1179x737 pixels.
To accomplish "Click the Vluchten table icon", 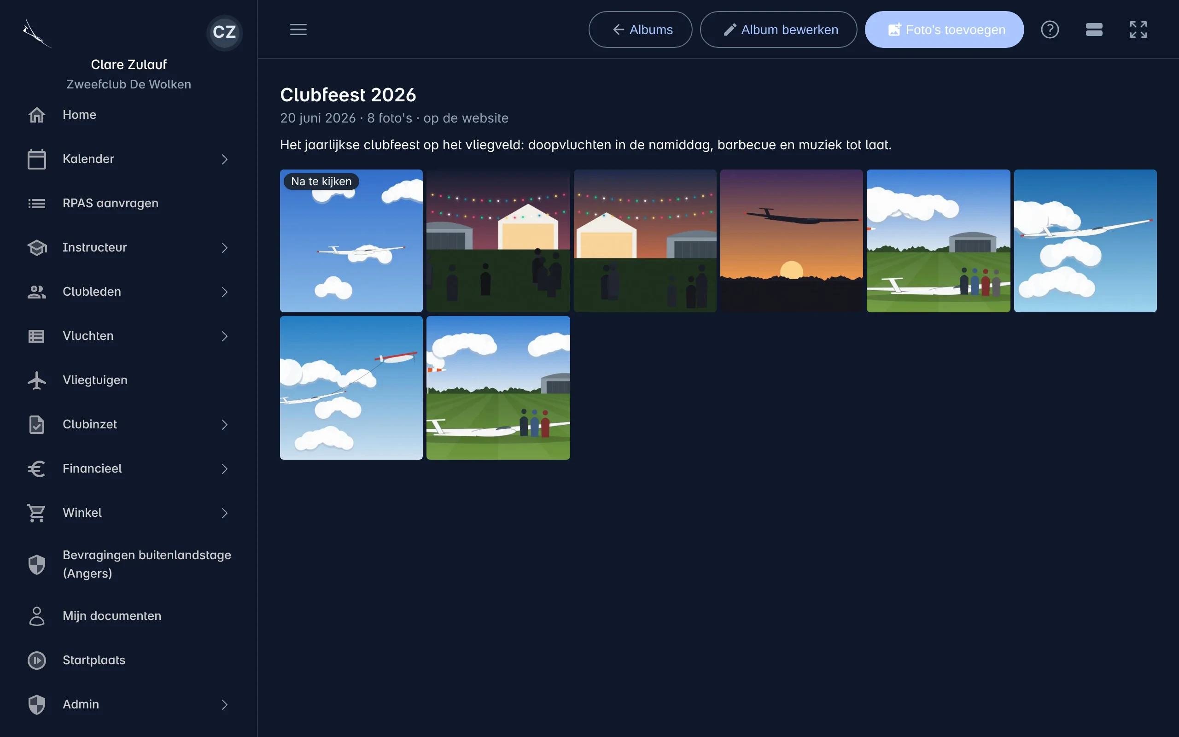I will click(x=36, y=336).
